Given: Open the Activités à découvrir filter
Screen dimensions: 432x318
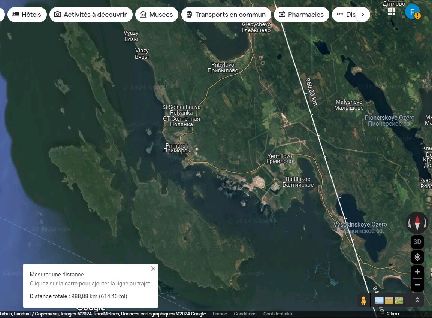Looking at the screenshot, I should pos(91,15).
